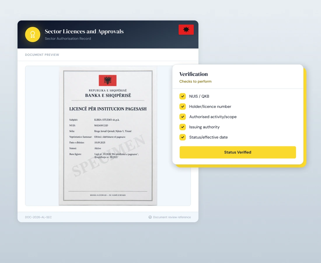Click the REPUBLIKA E SHQIPËRISË line
Viewport: 321px width, 263px height.
pyautogui.click(x=108, y=90)
